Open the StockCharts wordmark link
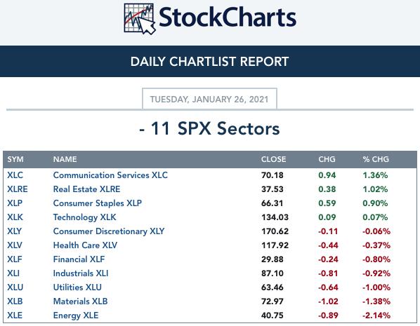Viewport: 420px width, 326px height. click(228, 18)
